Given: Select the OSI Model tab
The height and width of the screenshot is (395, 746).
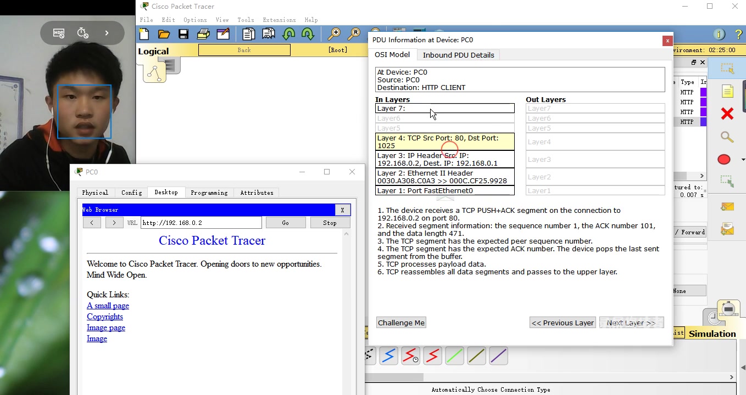Looking at the screenshot, I should 392,55.
